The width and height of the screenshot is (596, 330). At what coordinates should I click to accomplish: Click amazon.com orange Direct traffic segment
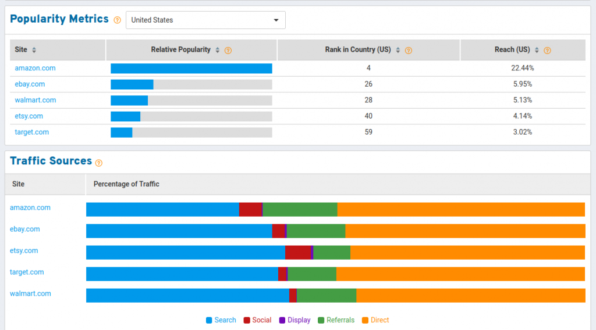coord(461,209)
